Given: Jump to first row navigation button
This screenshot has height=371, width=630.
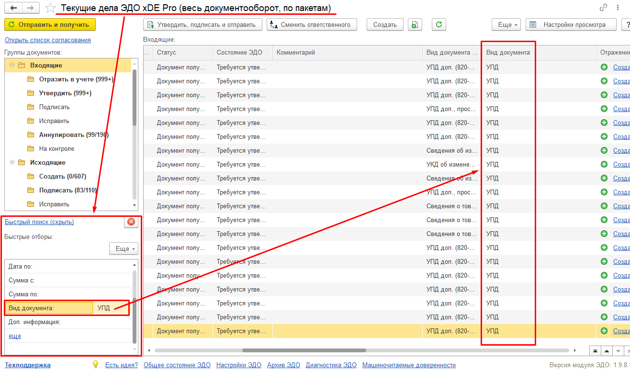Looking at the screenshot, I should click(x=595, y=350).
